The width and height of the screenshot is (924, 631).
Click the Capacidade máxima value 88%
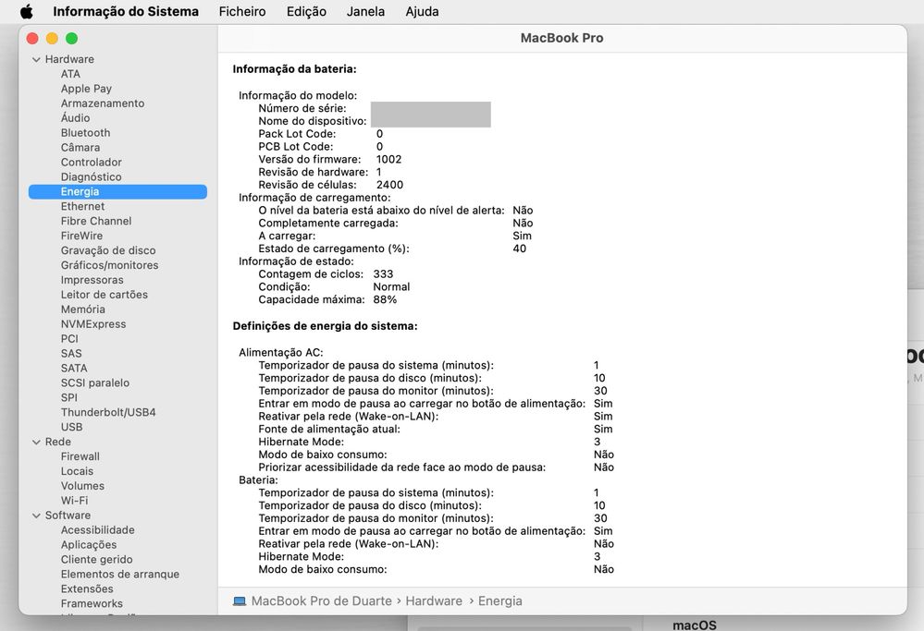(385, 299)
